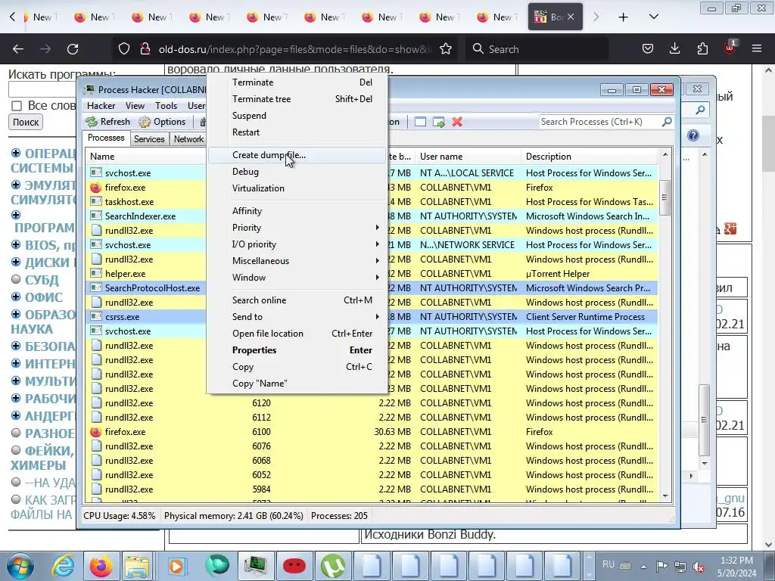This screenshot has width=775, height=581.
Task: Click the web page vertical scrollbar thumb
Action: pos(768,144)
